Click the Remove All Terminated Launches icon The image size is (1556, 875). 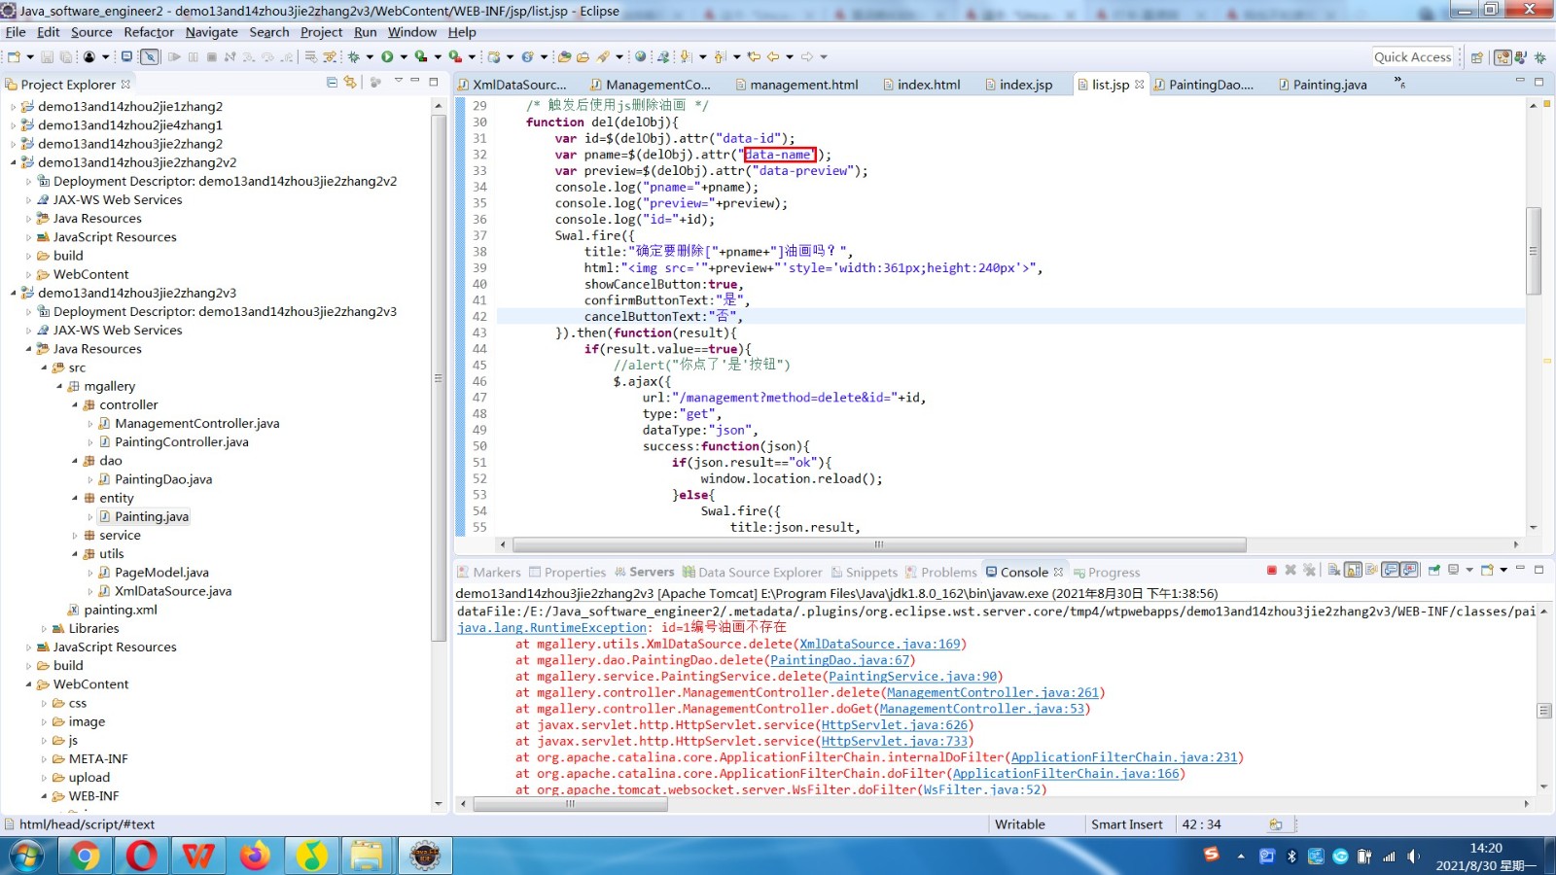click(x=1309, y=571)
